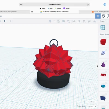Pick the Scribble shape

103,53
